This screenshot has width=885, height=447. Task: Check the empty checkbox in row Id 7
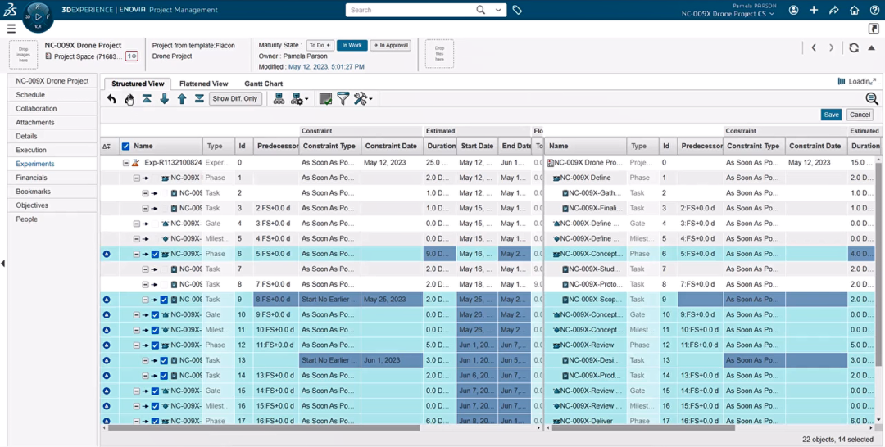164,269
